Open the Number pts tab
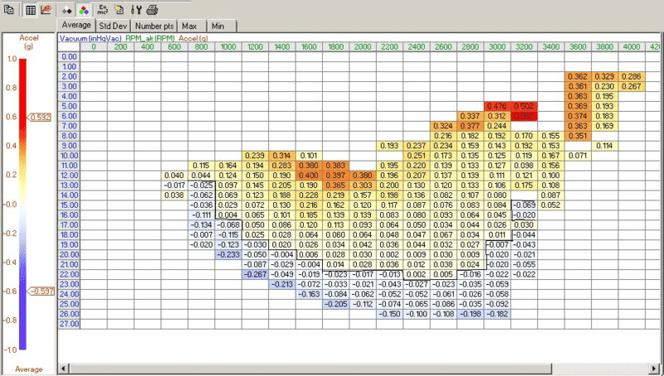Viewport: 664px width, 376px height. (154, 26)
